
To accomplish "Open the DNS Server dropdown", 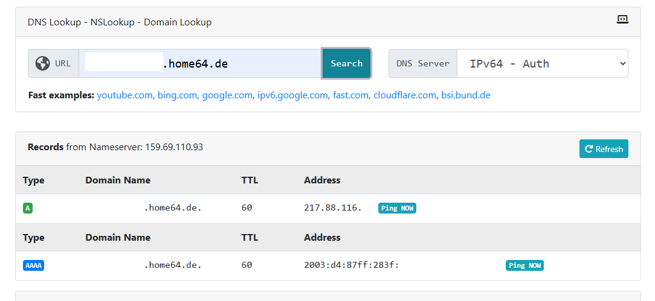I will coord(542,63).
